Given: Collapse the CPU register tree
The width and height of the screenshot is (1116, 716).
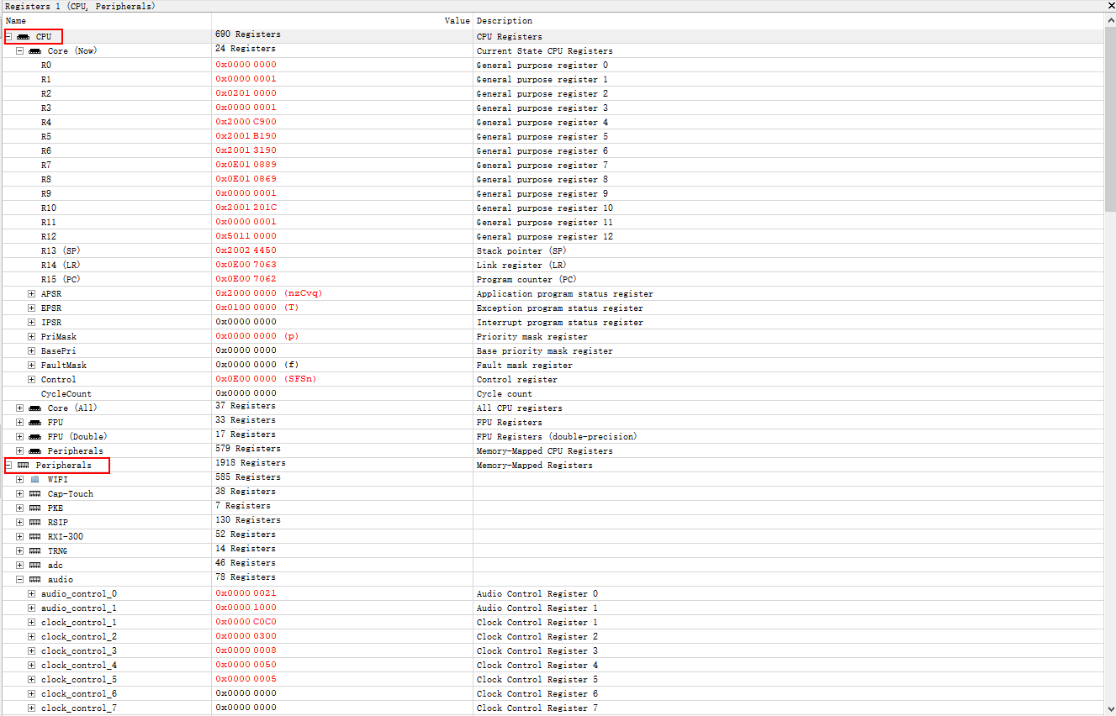Looking at the screenshot, I should (9, 37).
